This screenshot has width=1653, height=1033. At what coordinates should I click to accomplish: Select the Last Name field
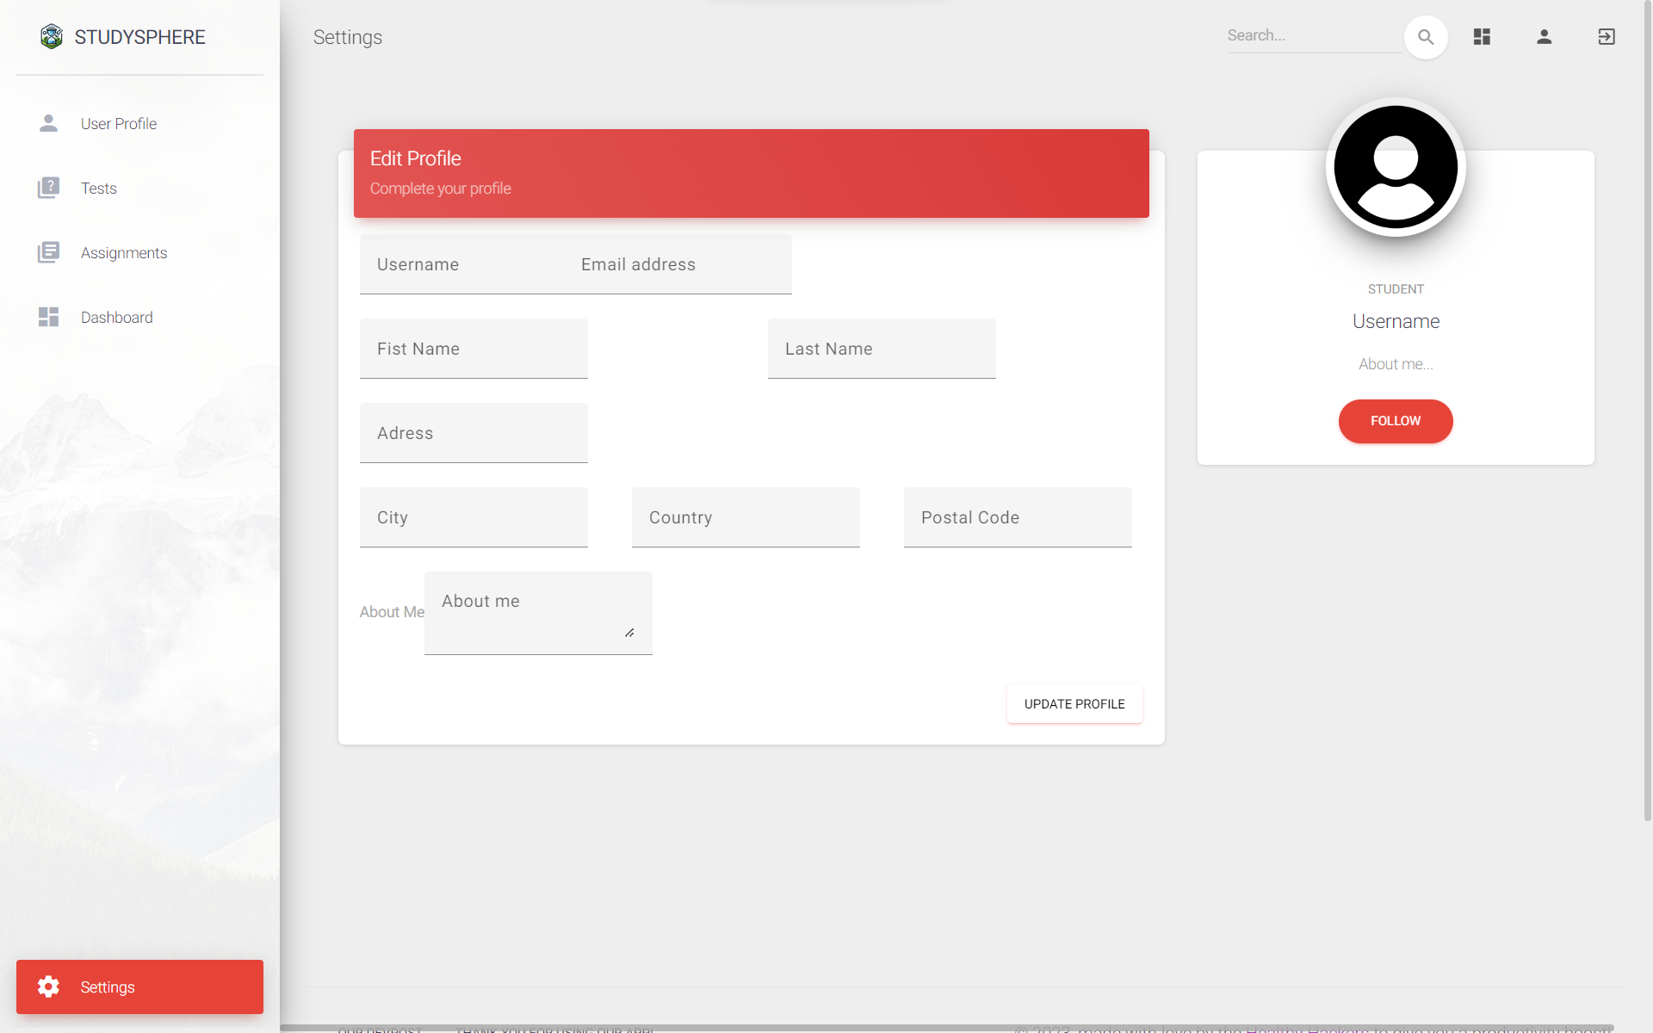tap(881, 349)
